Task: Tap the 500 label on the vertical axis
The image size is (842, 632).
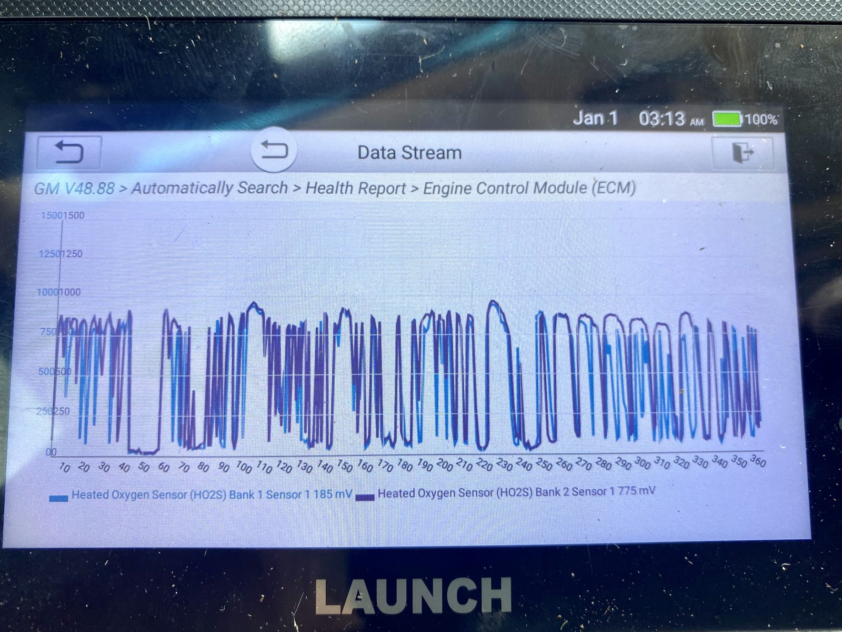Action: (55, 371)
